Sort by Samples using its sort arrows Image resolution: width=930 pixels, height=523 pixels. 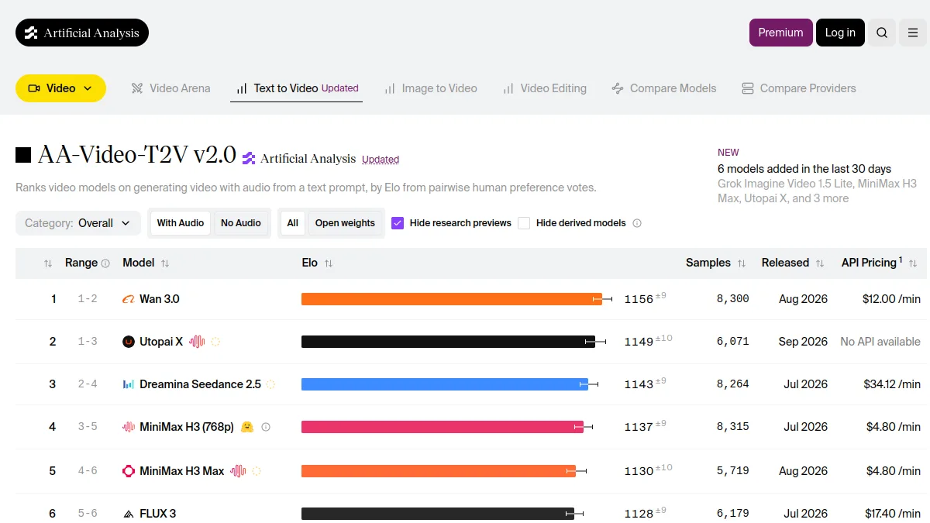click(742, 263)
